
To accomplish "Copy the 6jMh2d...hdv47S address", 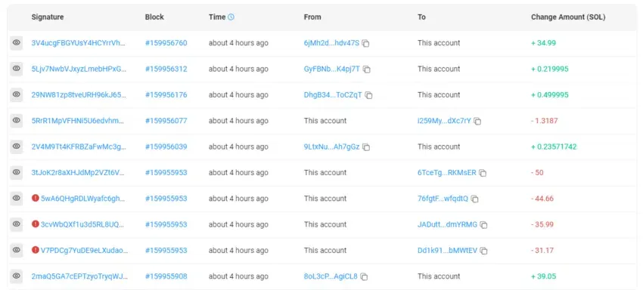I will click(365, 43).
